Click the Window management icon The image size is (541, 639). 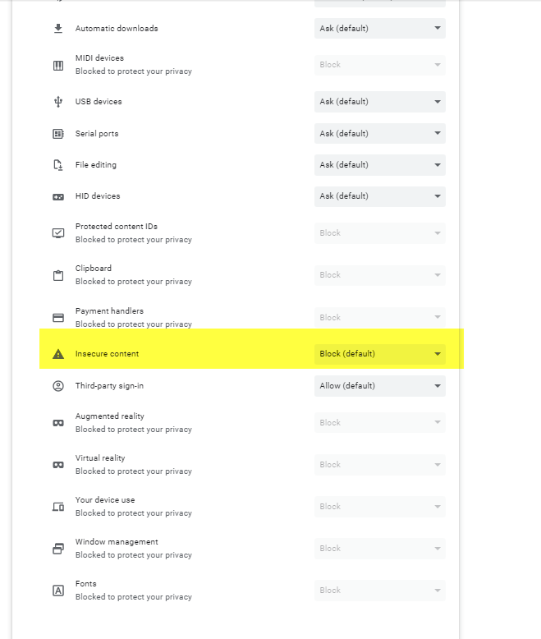pyautogui.click(x=58, y=549)
